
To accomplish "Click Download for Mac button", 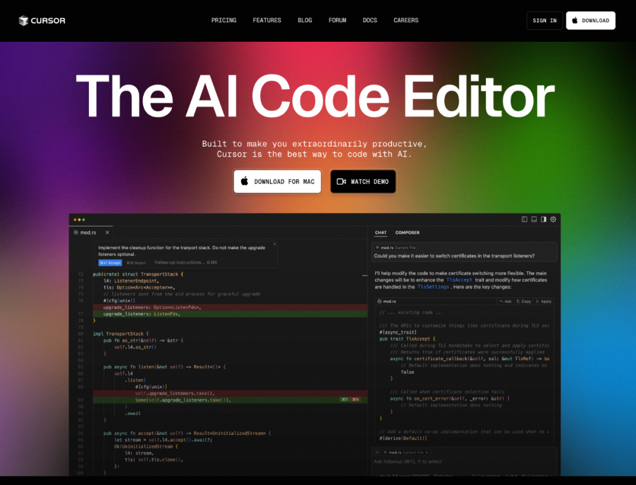I will click(x=277, y=182).
